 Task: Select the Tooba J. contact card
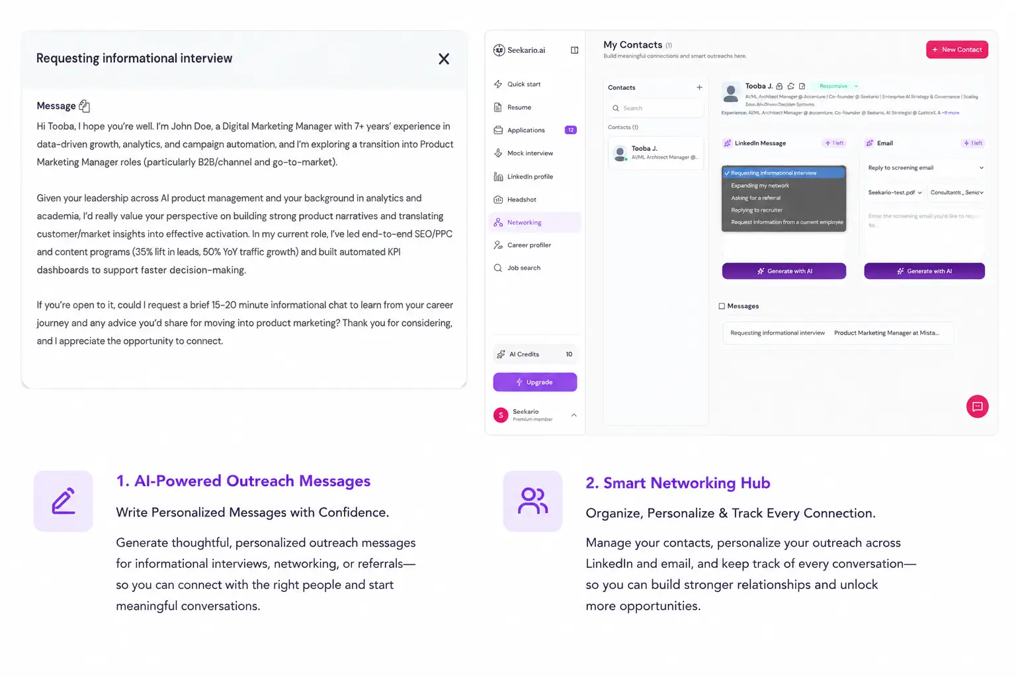pyautogui.click(x=656, y=153)
